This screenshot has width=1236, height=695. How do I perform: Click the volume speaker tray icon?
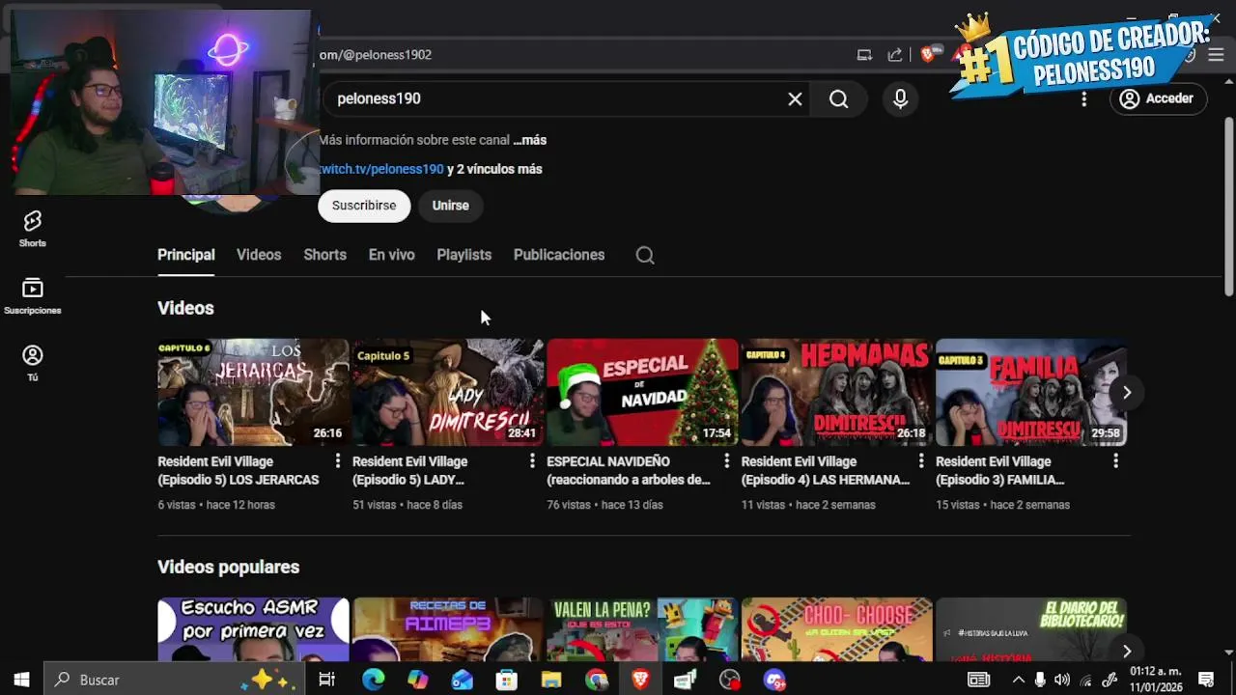tap(1062, 680)
